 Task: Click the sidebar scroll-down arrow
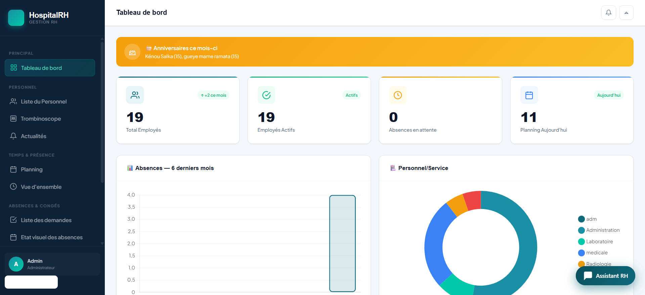point(102,243)
